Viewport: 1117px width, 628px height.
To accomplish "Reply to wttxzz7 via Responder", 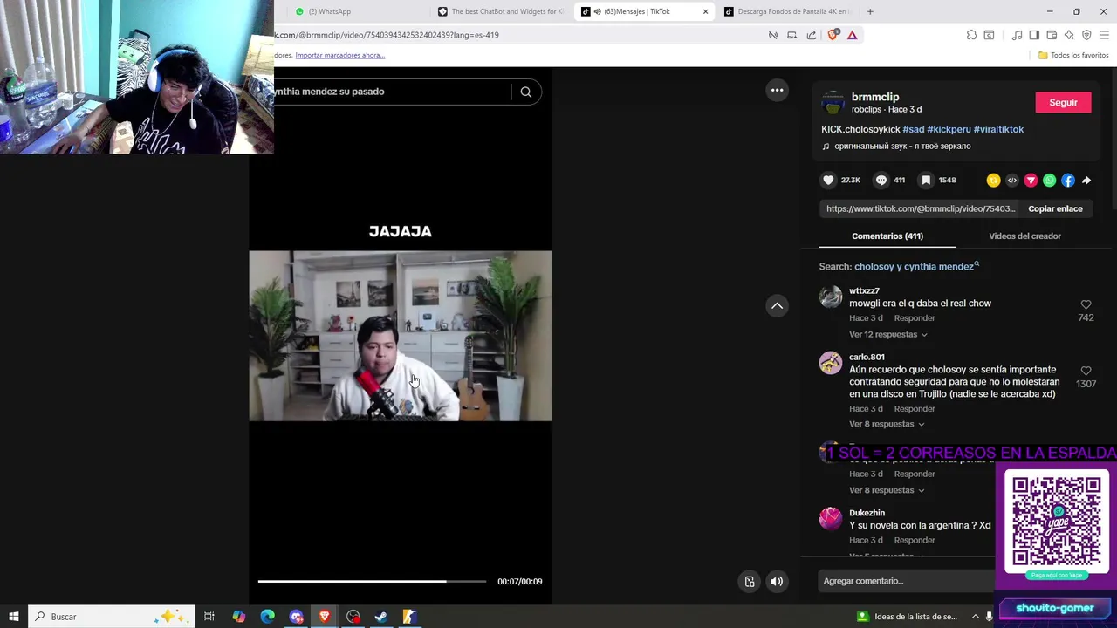I will [x=915, y=318].
